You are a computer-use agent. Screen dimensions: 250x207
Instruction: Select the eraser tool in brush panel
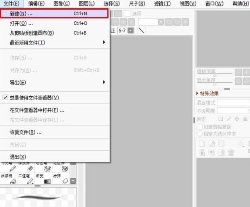pyautogui.click(x=26, y=167)
